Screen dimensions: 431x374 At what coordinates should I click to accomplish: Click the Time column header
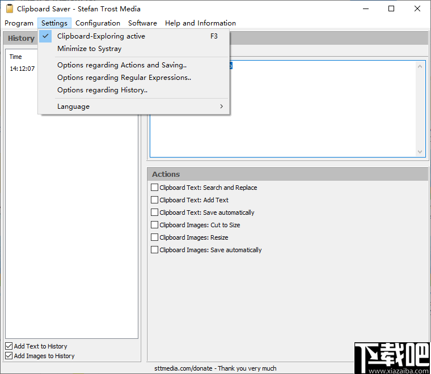point(16,57)
